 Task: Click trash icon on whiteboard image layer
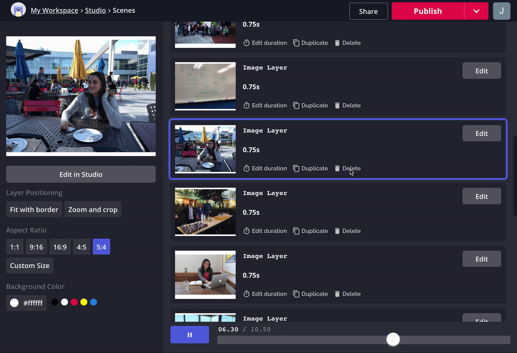[x=337, y=105]
